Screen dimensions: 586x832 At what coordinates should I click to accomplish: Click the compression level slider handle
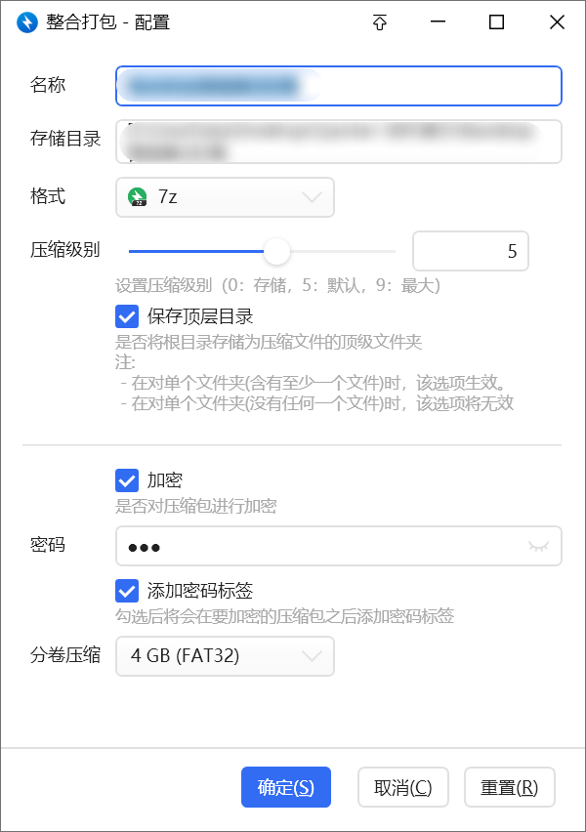276,251
